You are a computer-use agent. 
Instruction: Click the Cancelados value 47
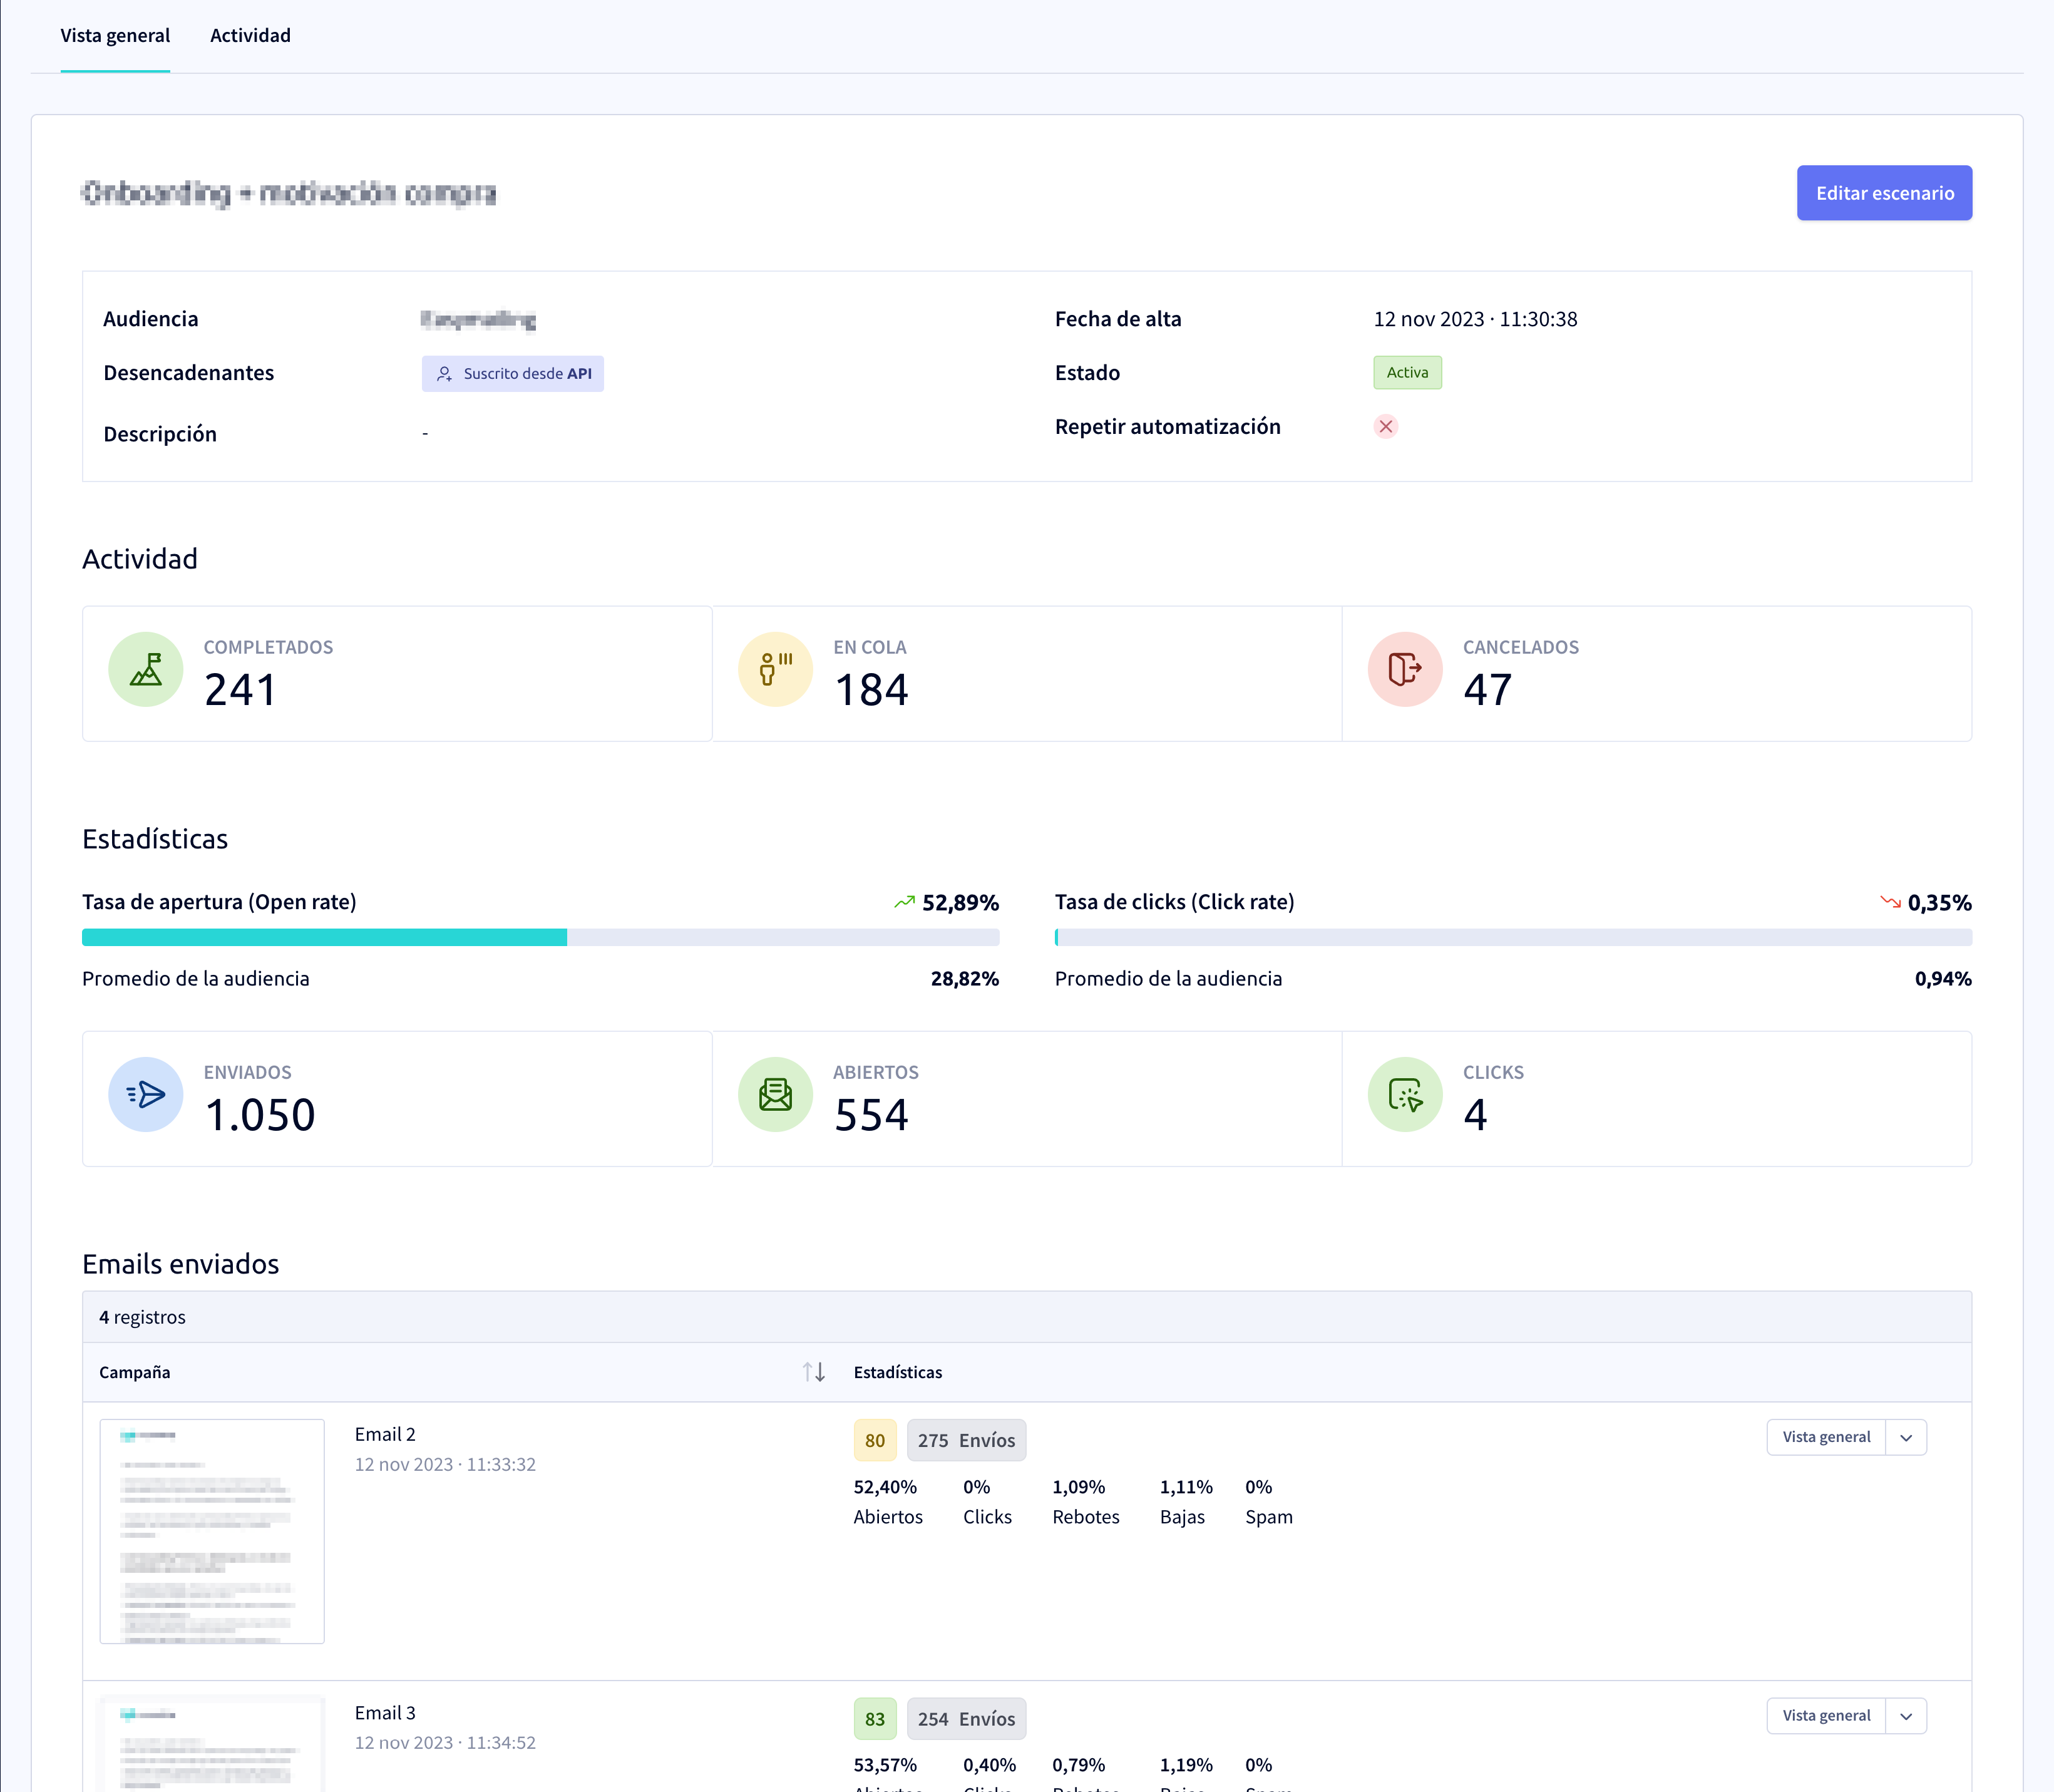point(1488,690)
